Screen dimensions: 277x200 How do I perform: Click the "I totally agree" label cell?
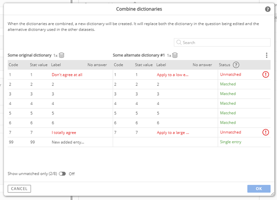tap(64, 133)
